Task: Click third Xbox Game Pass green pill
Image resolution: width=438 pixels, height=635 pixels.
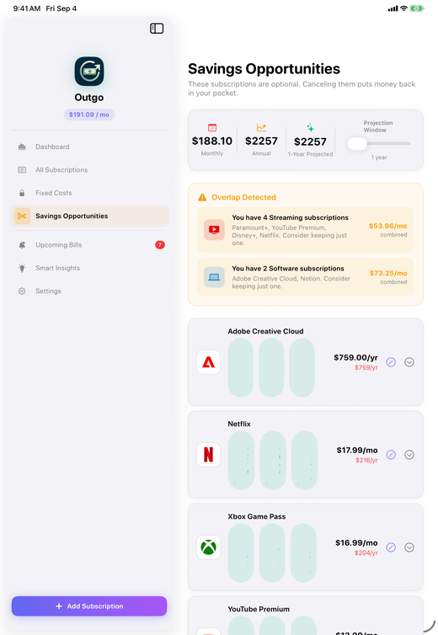Action: coord(303,552)
